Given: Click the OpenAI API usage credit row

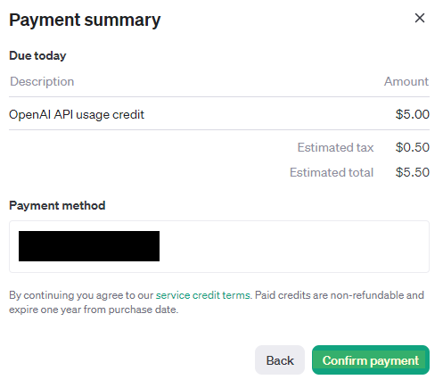Looking at the screenshot, I should [x=219, y=114].
